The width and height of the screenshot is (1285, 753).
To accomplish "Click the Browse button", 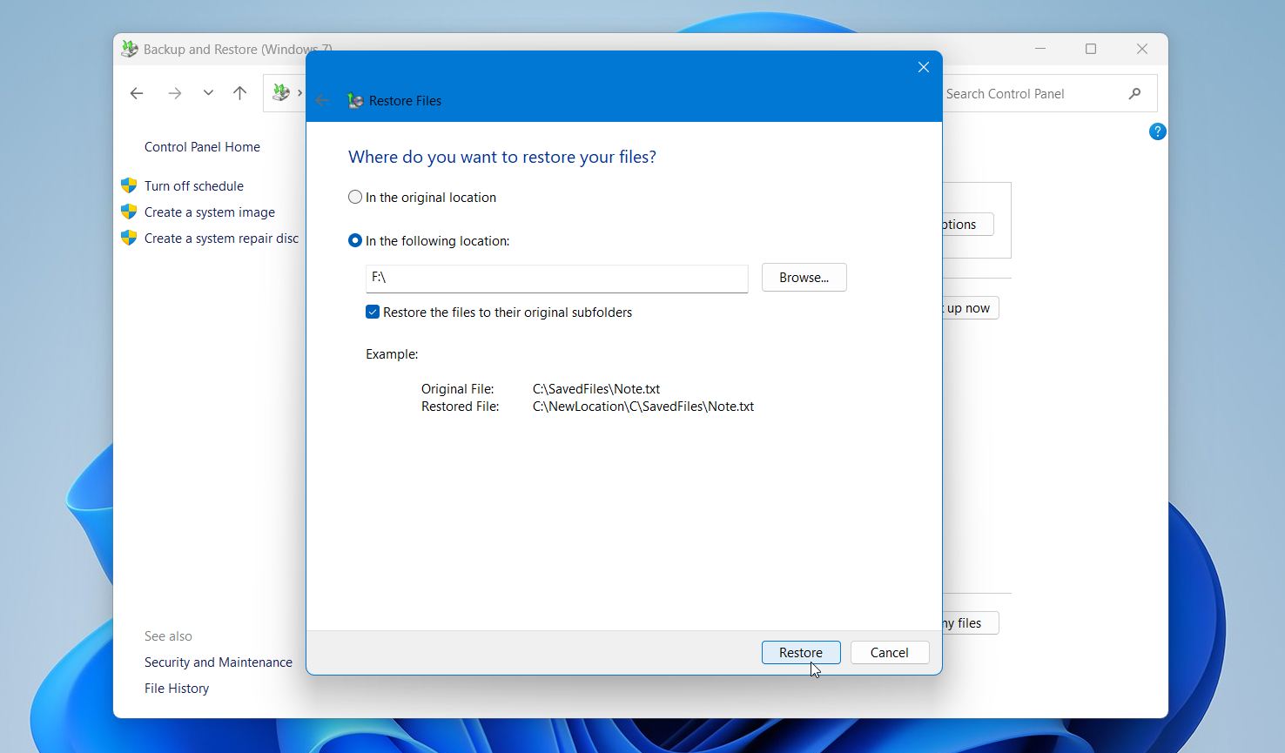I will pyautogui.click(x=803, y=277).
